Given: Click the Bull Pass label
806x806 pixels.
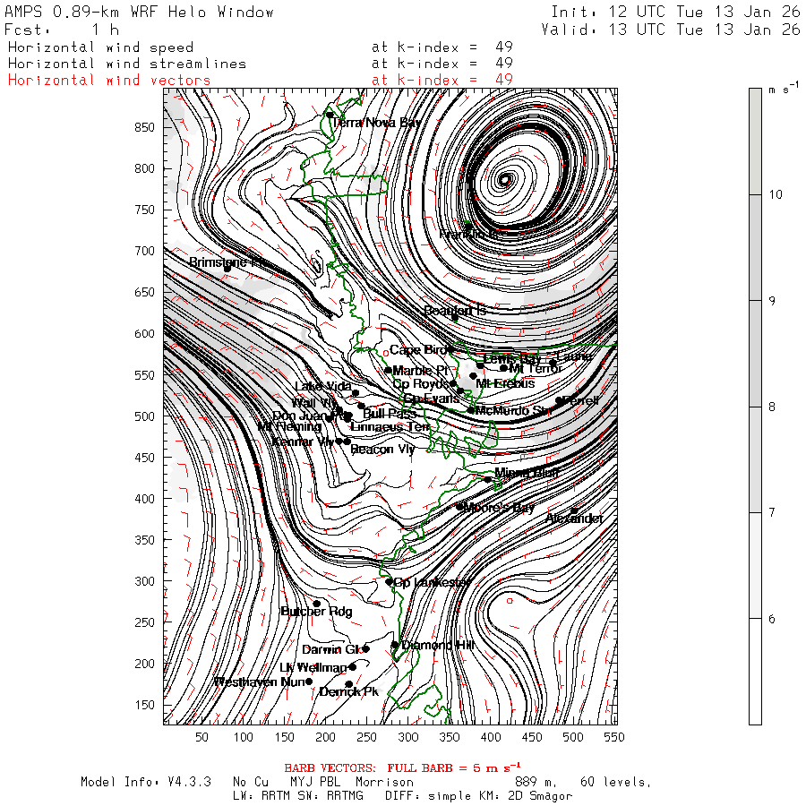Looking at the screenshot, I should tap(390, 414).
